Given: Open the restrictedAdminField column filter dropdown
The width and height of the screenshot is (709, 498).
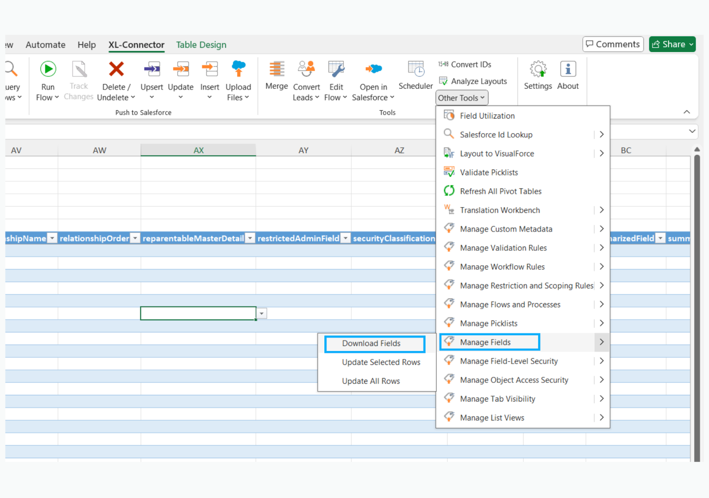Looking at the screenshot, I should tap(346, 238).
